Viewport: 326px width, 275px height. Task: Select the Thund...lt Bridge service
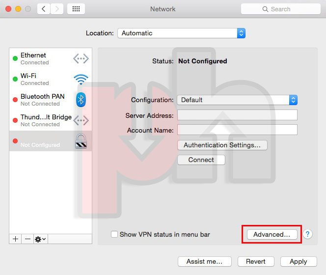(x=51, y=120)
